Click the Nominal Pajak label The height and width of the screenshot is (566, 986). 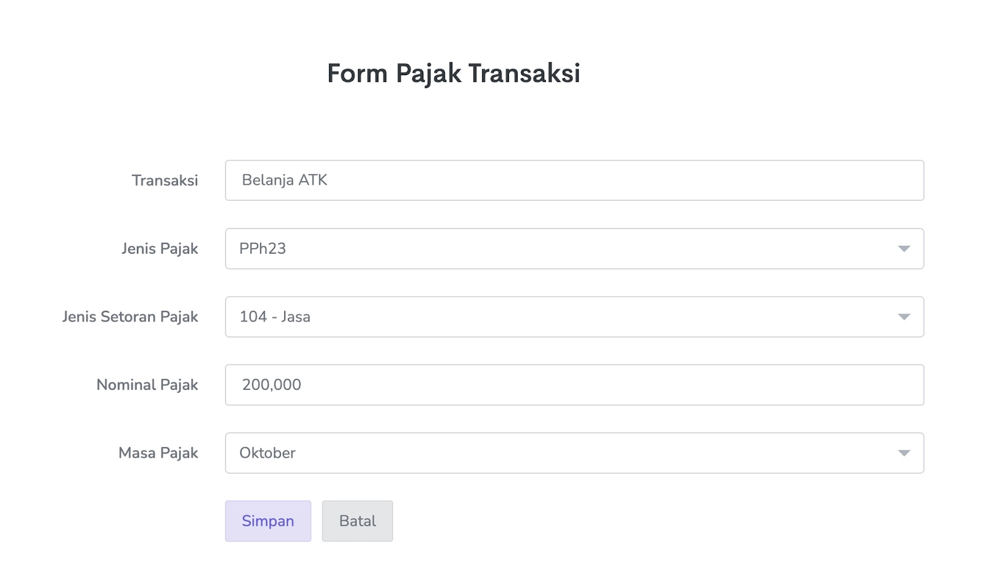pos(147,385)
